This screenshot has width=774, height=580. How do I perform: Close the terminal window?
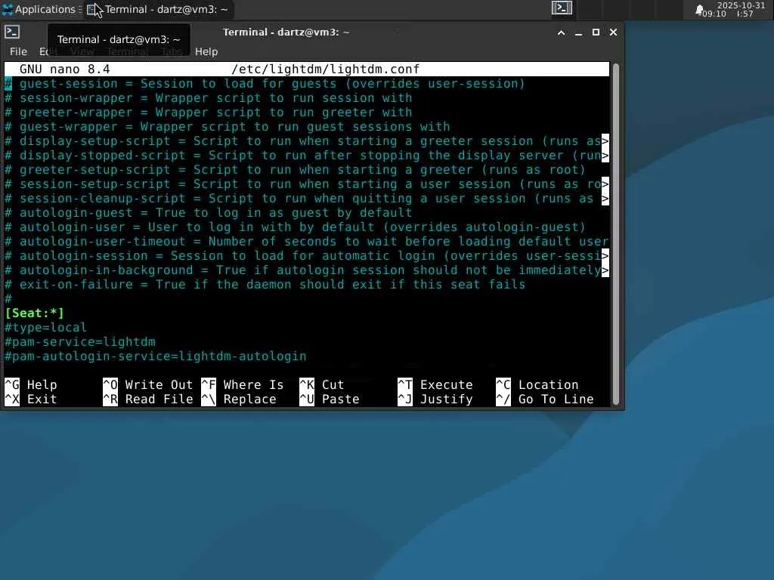[x=613, y=32]
